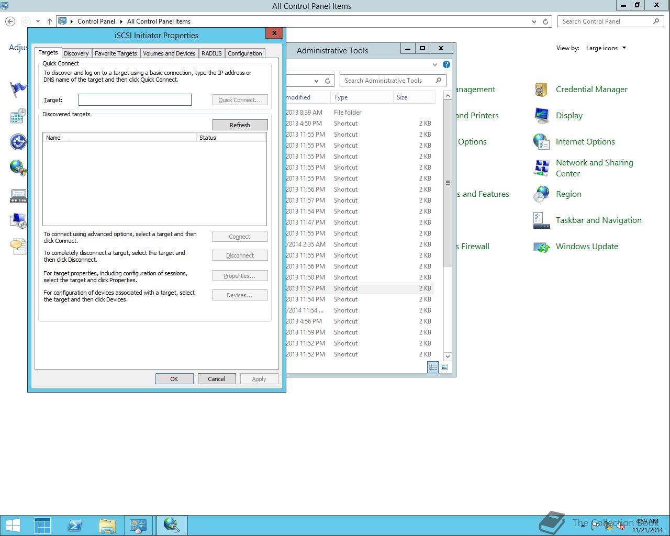Open Configuration tab
The width and height of the screenshot is (670, 536).
[x=245, y=53]
